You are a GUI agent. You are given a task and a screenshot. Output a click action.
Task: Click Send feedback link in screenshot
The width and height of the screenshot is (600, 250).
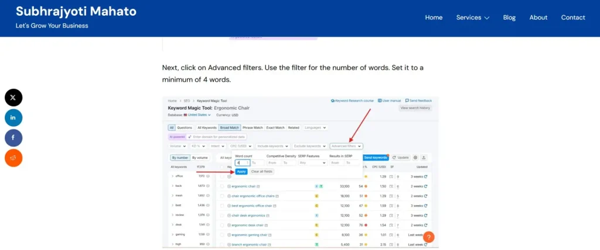418,101
